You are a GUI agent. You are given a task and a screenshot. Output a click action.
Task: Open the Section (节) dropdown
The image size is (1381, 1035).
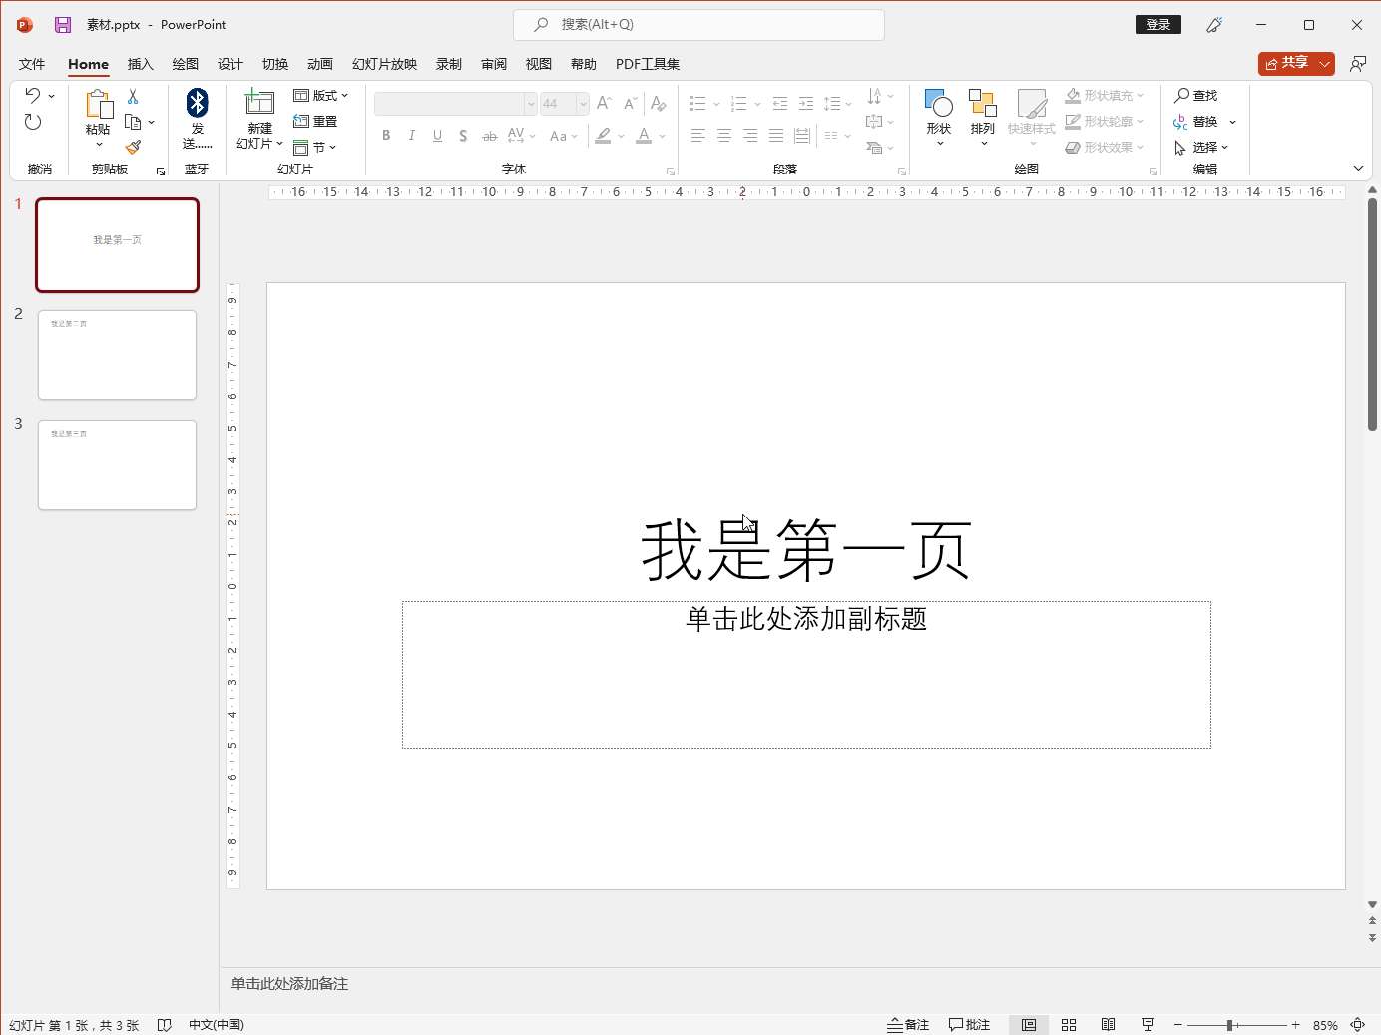(315, 148)
